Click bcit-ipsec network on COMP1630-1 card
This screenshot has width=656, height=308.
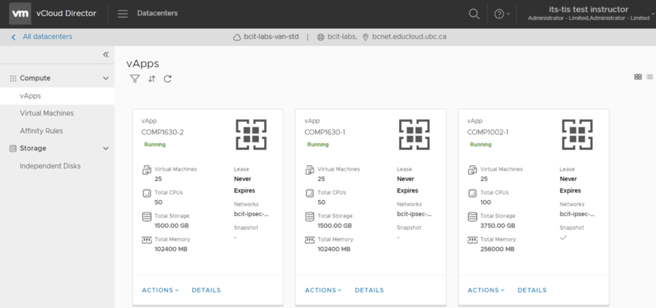(x=414, y=214)
